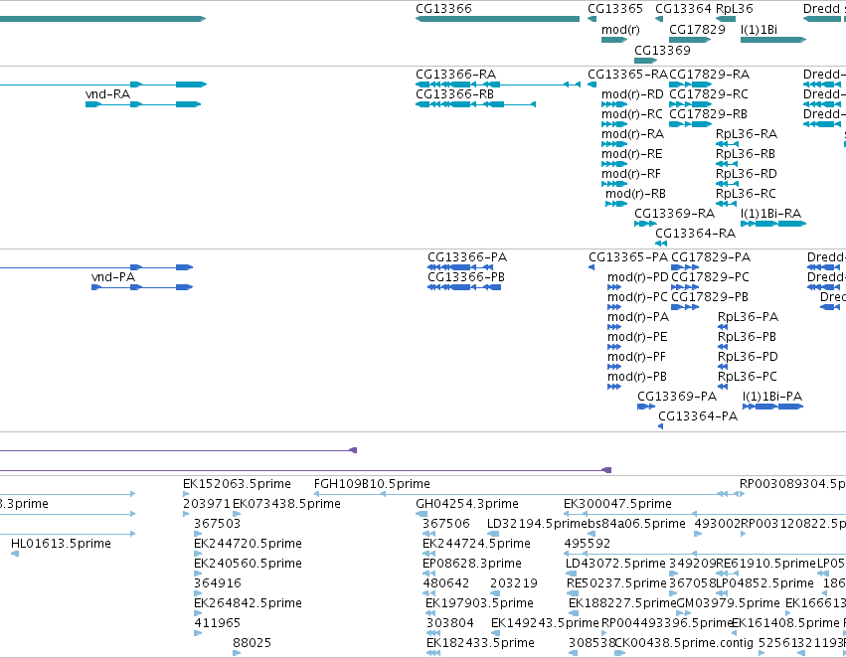Viewport: 846px width, 658px height.
Task: Click the CG13369-PA protein label
Action: (x=677, y=397)
